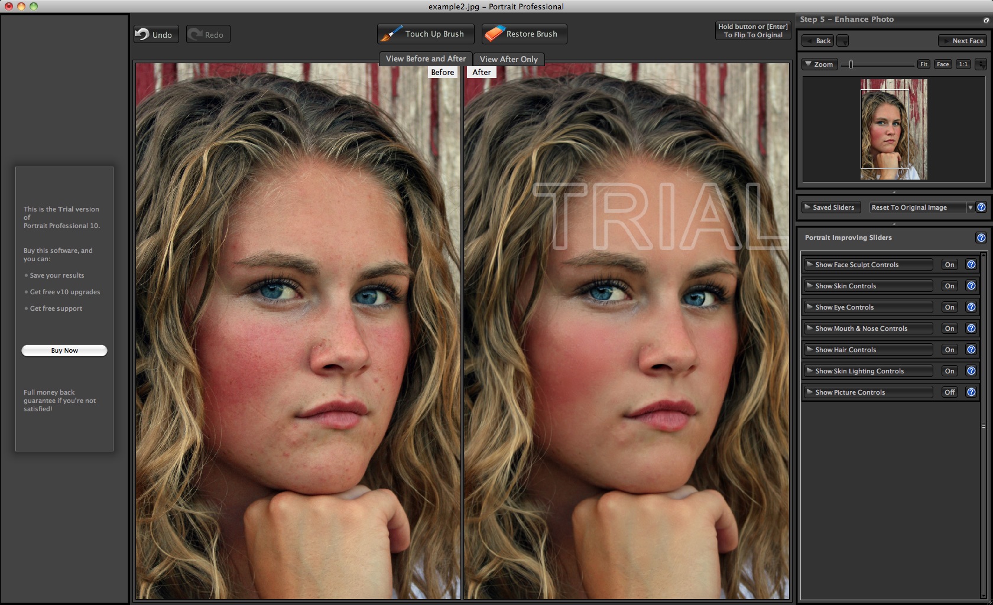
Task: Switch to the View After Only tab
Action: (509, 59)
